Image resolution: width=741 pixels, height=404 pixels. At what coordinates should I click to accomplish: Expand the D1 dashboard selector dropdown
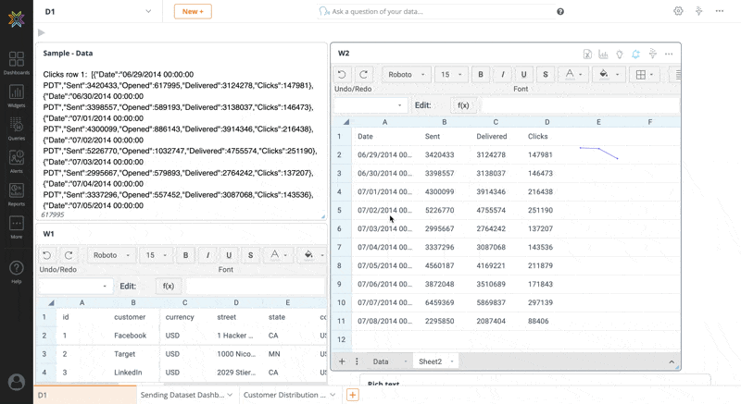pos(148,11)
